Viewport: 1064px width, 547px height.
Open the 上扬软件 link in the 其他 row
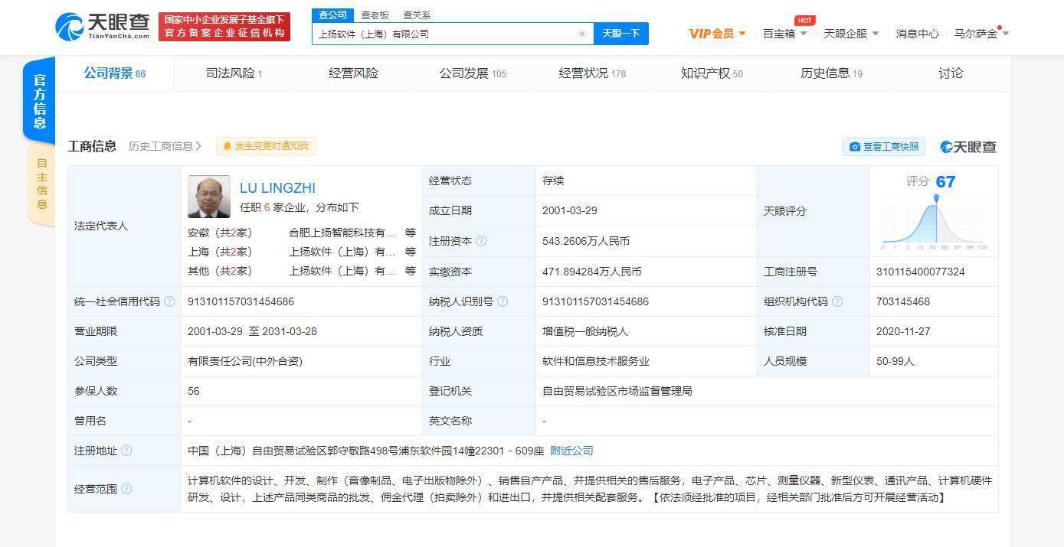tap(342, 271)
